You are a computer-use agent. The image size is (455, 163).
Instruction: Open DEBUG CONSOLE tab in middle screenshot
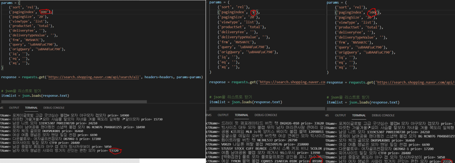coord(266,115)
